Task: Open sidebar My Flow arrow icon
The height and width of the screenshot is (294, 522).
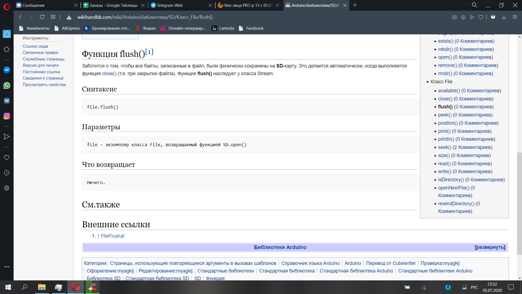Action: 7,137
